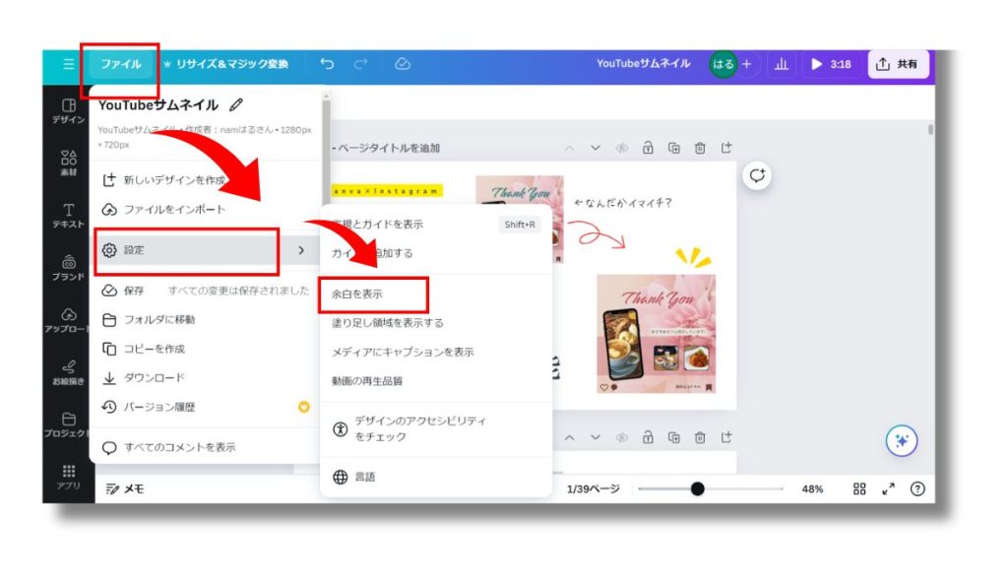The height and width of the screenshot is (588, 1008).
Task: Open the テキスト (Text) sidebar panel
Action: 68,215
